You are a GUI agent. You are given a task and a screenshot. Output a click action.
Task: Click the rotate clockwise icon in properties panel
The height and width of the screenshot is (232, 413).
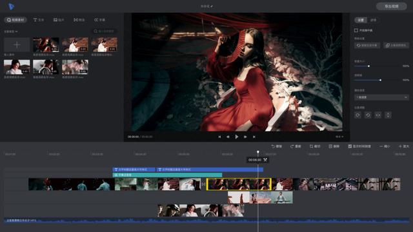point(358,115)
